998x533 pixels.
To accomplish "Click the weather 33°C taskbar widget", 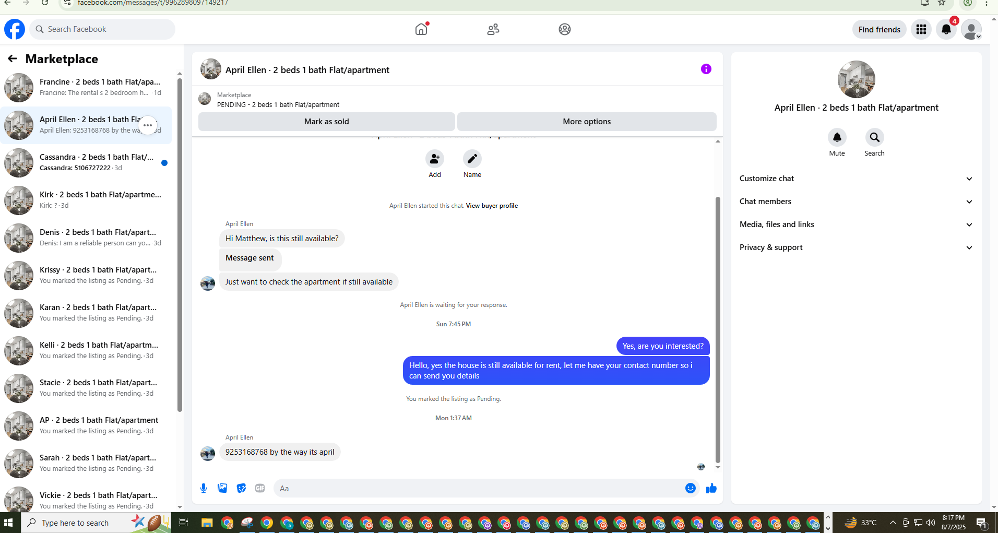I will click(x=861, y=523).
